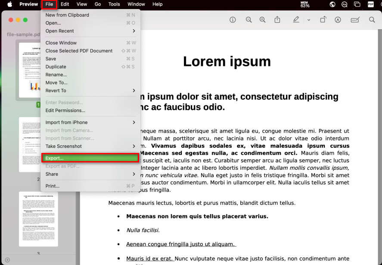Open the highlight style dropdown chevron
Image resolution: width=382 pixels, height=265 pixels.
(x=309, y=20)
